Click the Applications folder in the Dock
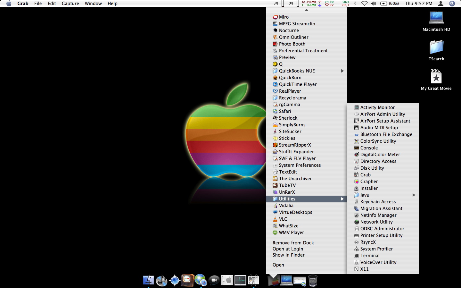This screenshot has width=461, height=288. tap(273, 280)
